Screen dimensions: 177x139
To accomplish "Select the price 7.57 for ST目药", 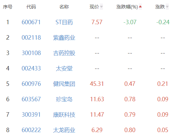I will point(97,22).
